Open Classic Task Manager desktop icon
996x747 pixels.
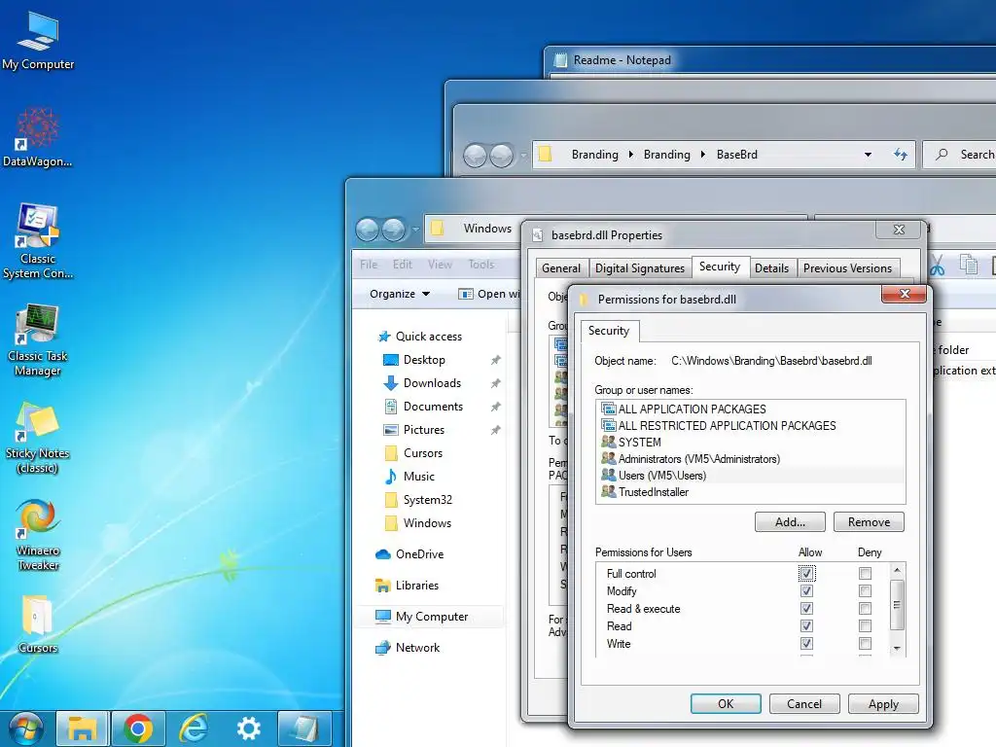pos(38,339)
